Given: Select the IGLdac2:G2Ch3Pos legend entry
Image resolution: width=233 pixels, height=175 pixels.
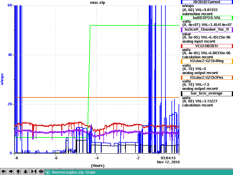Looking at the screenshot, I should click(x=207, y=78).
